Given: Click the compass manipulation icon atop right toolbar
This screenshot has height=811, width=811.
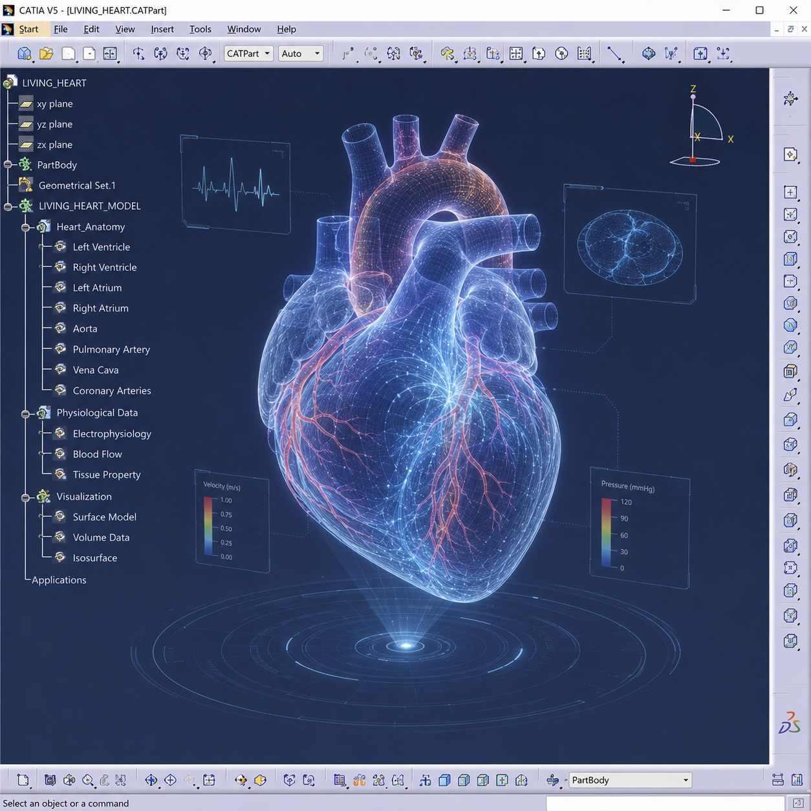Looking at the screenshot, I should point(790,98).
